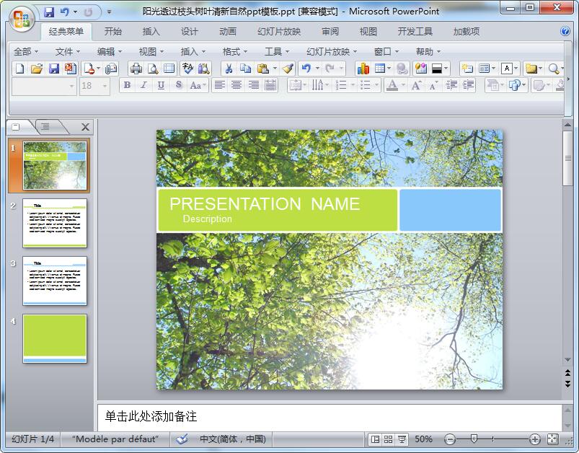
Task: Click the scissors Cut icon
Action: [x=229, y=69]
